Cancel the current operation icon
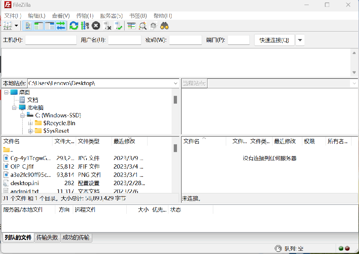Image resolution: width=359 pixels, height=254 pixels. (x=96, y=26)
